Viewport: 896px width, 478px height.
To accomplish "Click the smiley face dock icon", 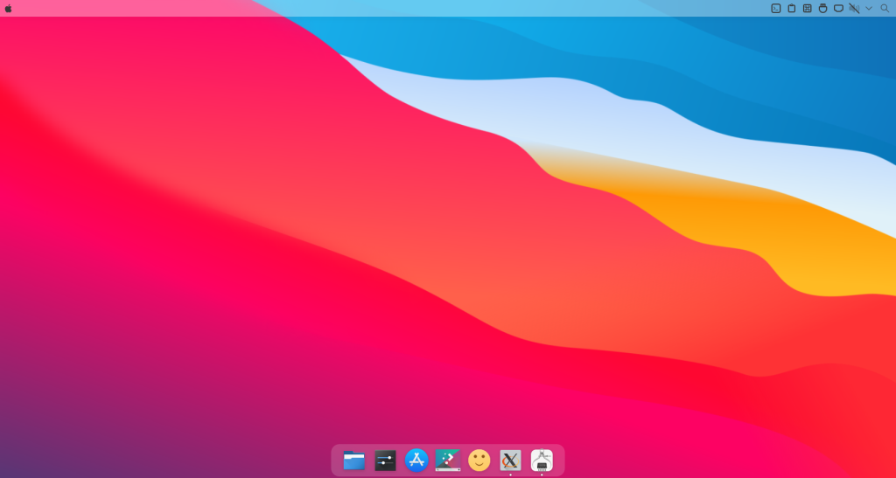I will (479, 461).
